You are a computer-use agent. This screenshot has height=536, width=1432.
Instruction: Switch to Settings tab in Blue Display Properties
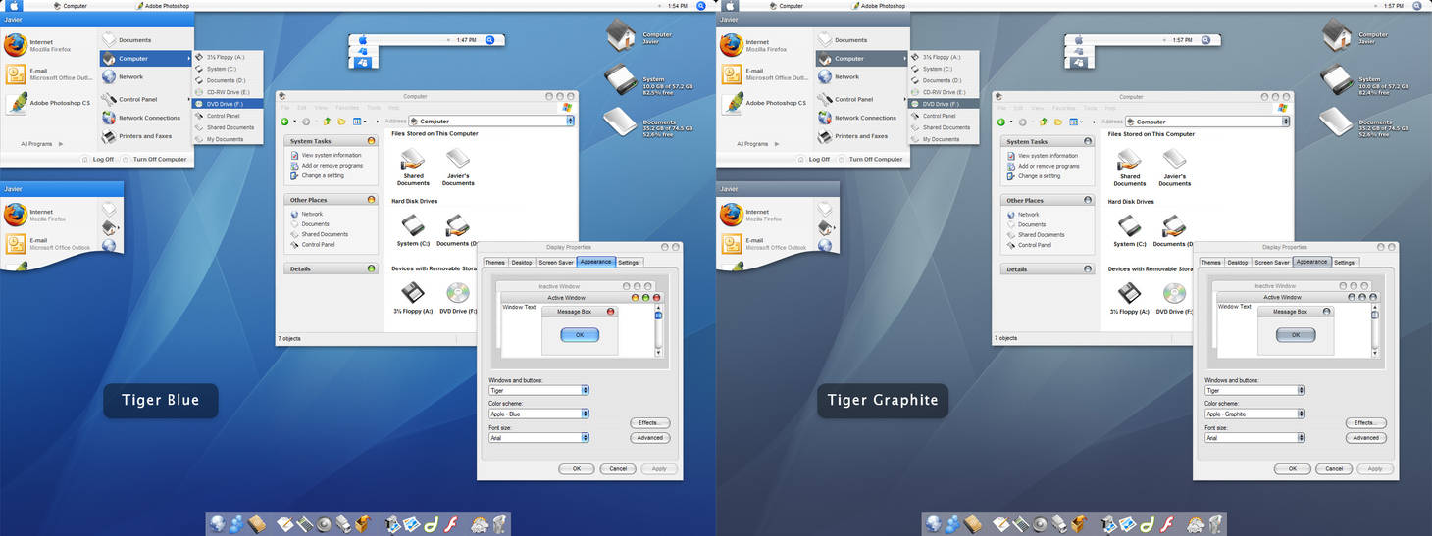(x=629, y=262)
